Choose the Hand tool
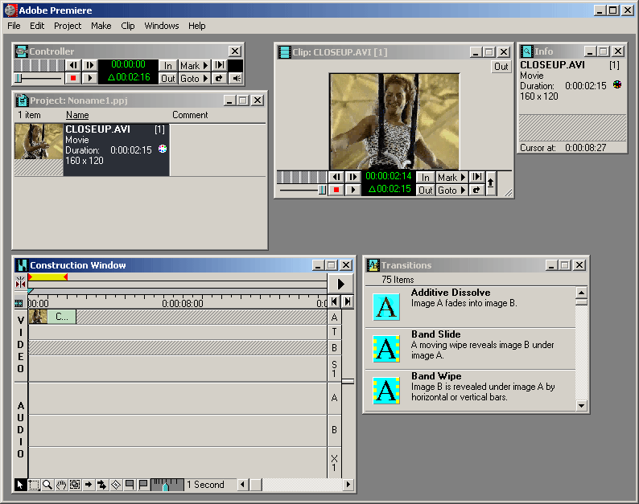 (61, 485)
